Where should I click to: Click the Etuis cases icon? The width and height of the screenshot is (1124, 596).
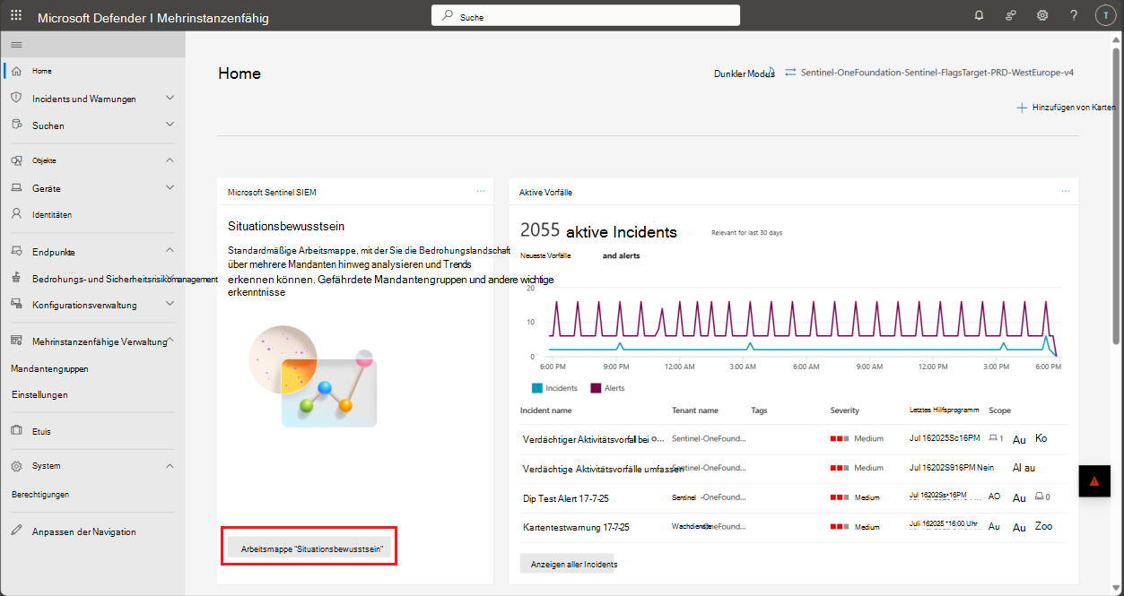(16, 430)
